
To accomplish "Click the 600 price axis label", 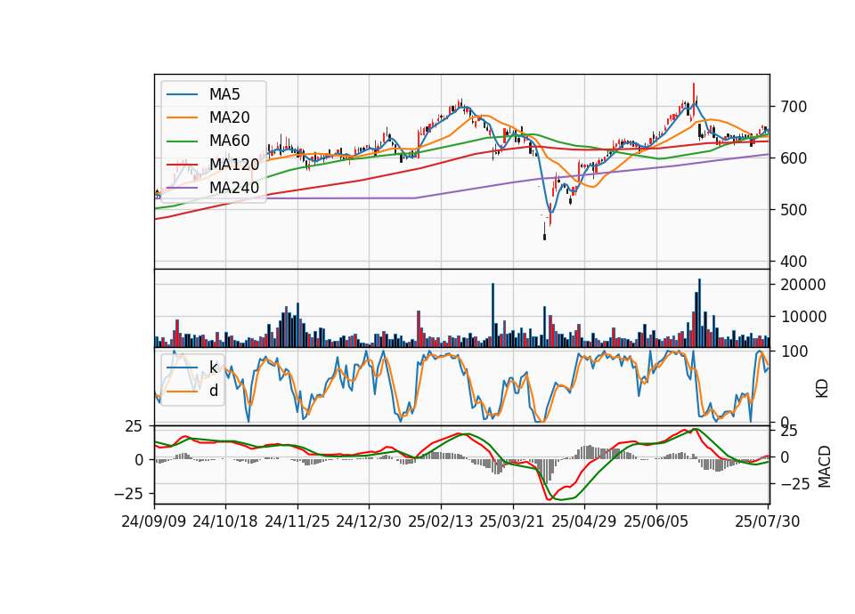I will click(x=794, y=158).
